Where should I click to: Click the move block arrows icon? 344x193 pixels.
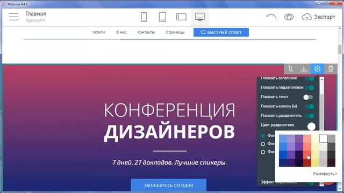click(290, 69)
